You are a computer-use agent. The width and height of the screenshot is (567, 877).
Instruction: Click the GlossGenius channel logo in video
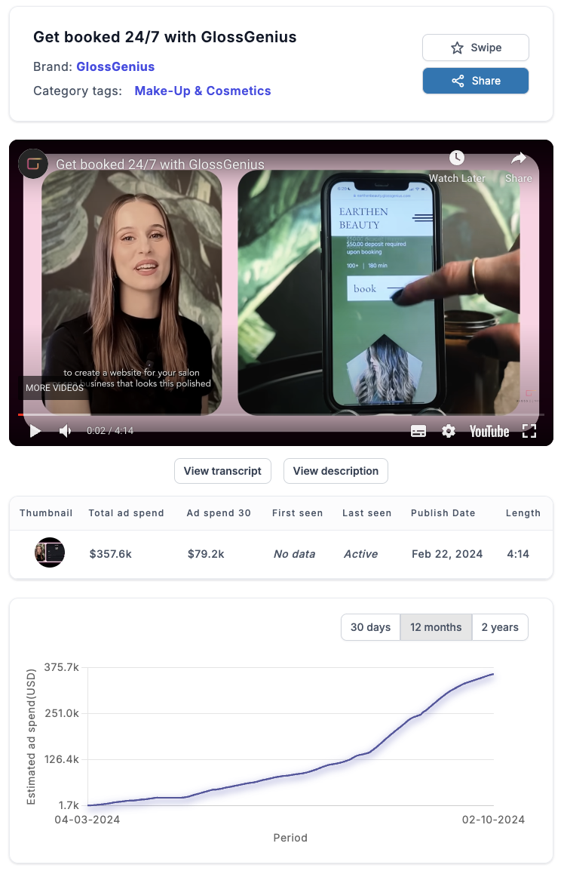click(33, 164)
